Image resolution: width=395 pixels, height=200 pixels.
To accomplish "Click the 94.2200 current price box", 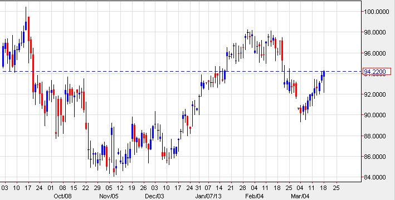I will 377,72.
